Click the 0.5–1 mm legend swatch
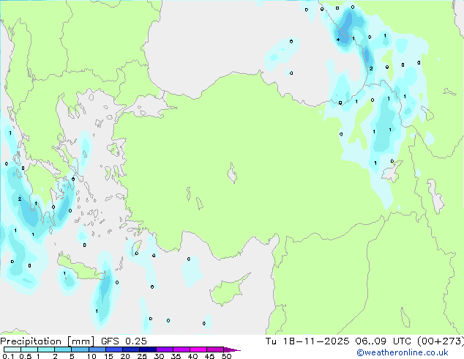 coord(29,349)
